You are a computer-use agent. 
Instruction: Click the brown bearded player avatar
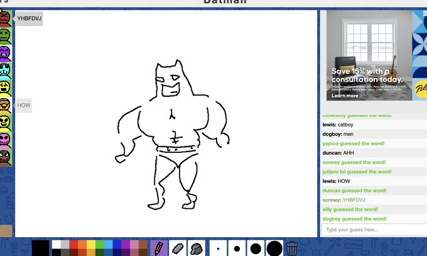6,158
